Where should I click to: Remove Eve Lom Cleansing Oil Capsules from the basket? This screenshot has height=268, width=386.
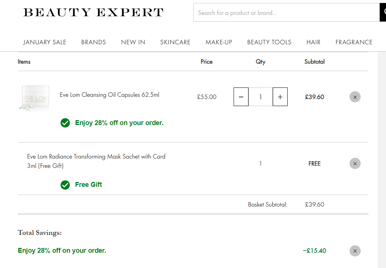[355, 97]
